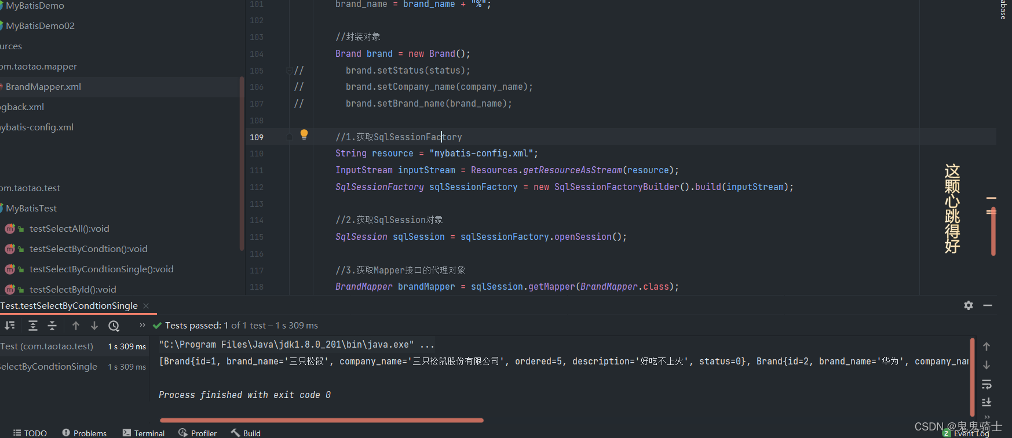Click the console vertical scrollbar
This screenshot has height=438, width=1012.
pyautogui.click(x=972, y=377)
